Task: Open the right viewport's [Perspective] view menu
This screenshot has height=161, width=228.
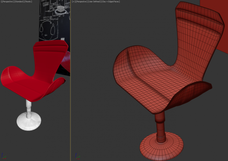Action: [82, 2]
